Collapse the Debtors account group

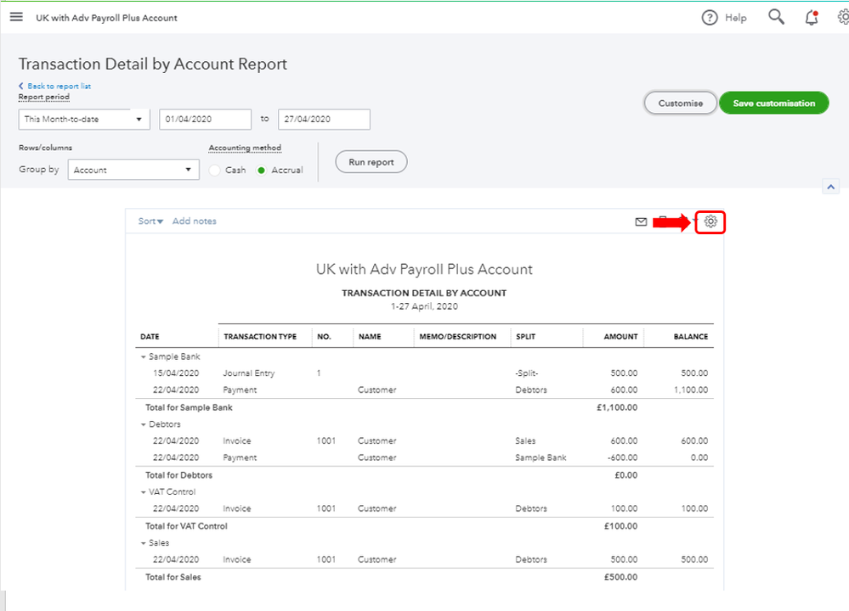[144, 424]
